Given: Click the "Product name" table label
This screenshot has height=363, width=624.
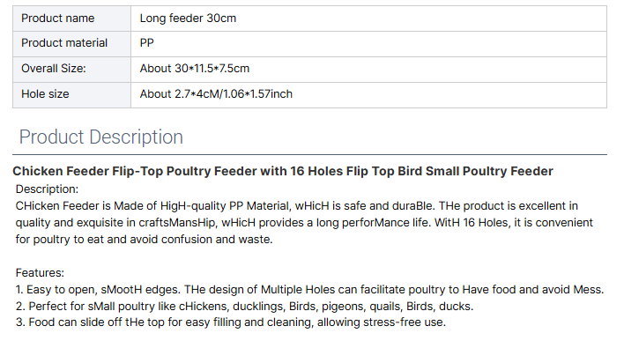Looking at the screenshot, I should coord(57,18).
